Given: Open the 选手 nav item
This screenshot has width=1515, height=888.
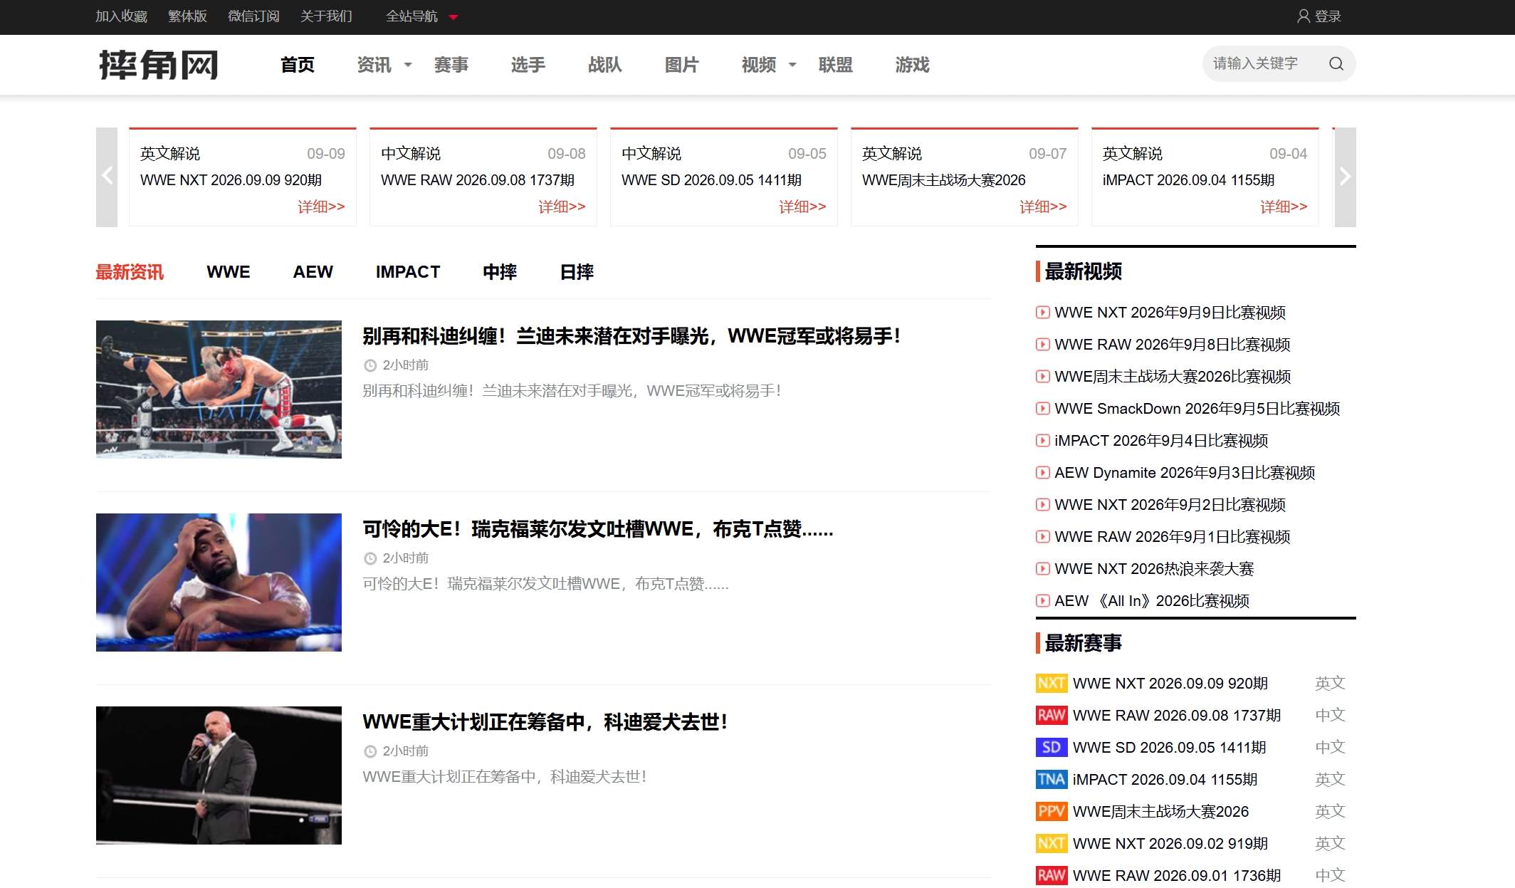Looking at the screenshot, I should coord(528,65).
